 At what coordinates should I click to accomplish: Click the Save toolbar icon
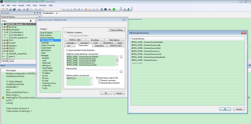[x=11, y=9]
